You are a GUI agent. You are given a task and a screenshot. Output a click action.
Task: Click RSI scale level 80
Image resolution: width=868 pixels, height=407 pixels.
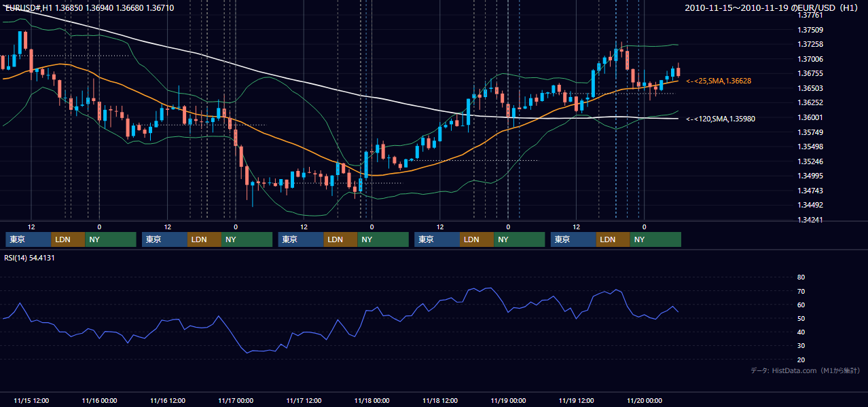tap(801, 277)
